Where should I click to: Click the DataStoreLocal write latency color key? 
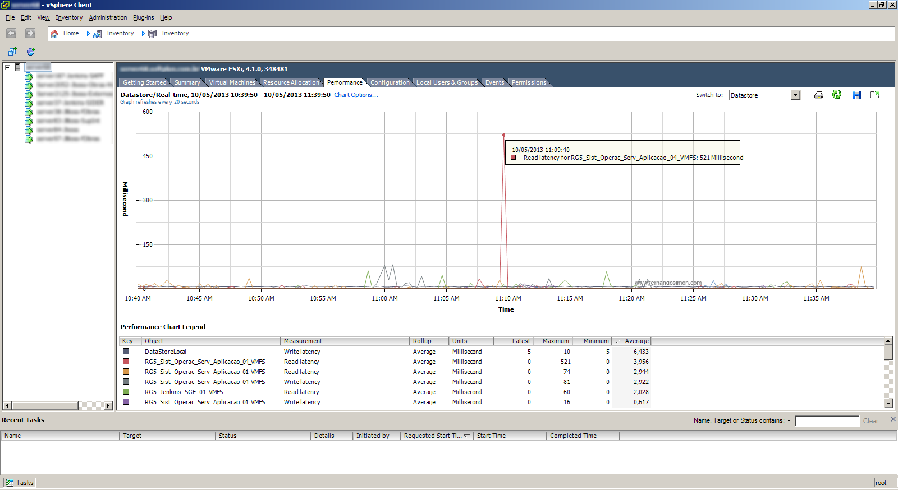pos(126,352)
